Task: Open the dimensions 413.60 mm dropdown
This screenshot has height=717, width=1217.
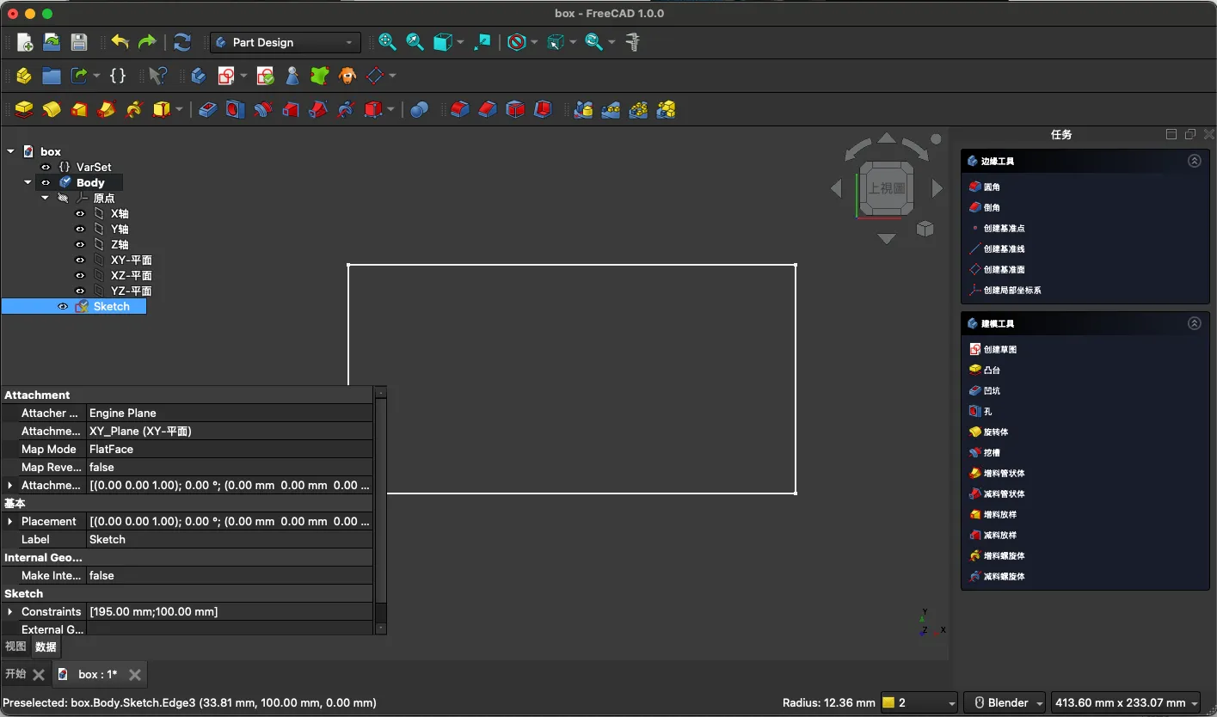Action: (1127, 703)
